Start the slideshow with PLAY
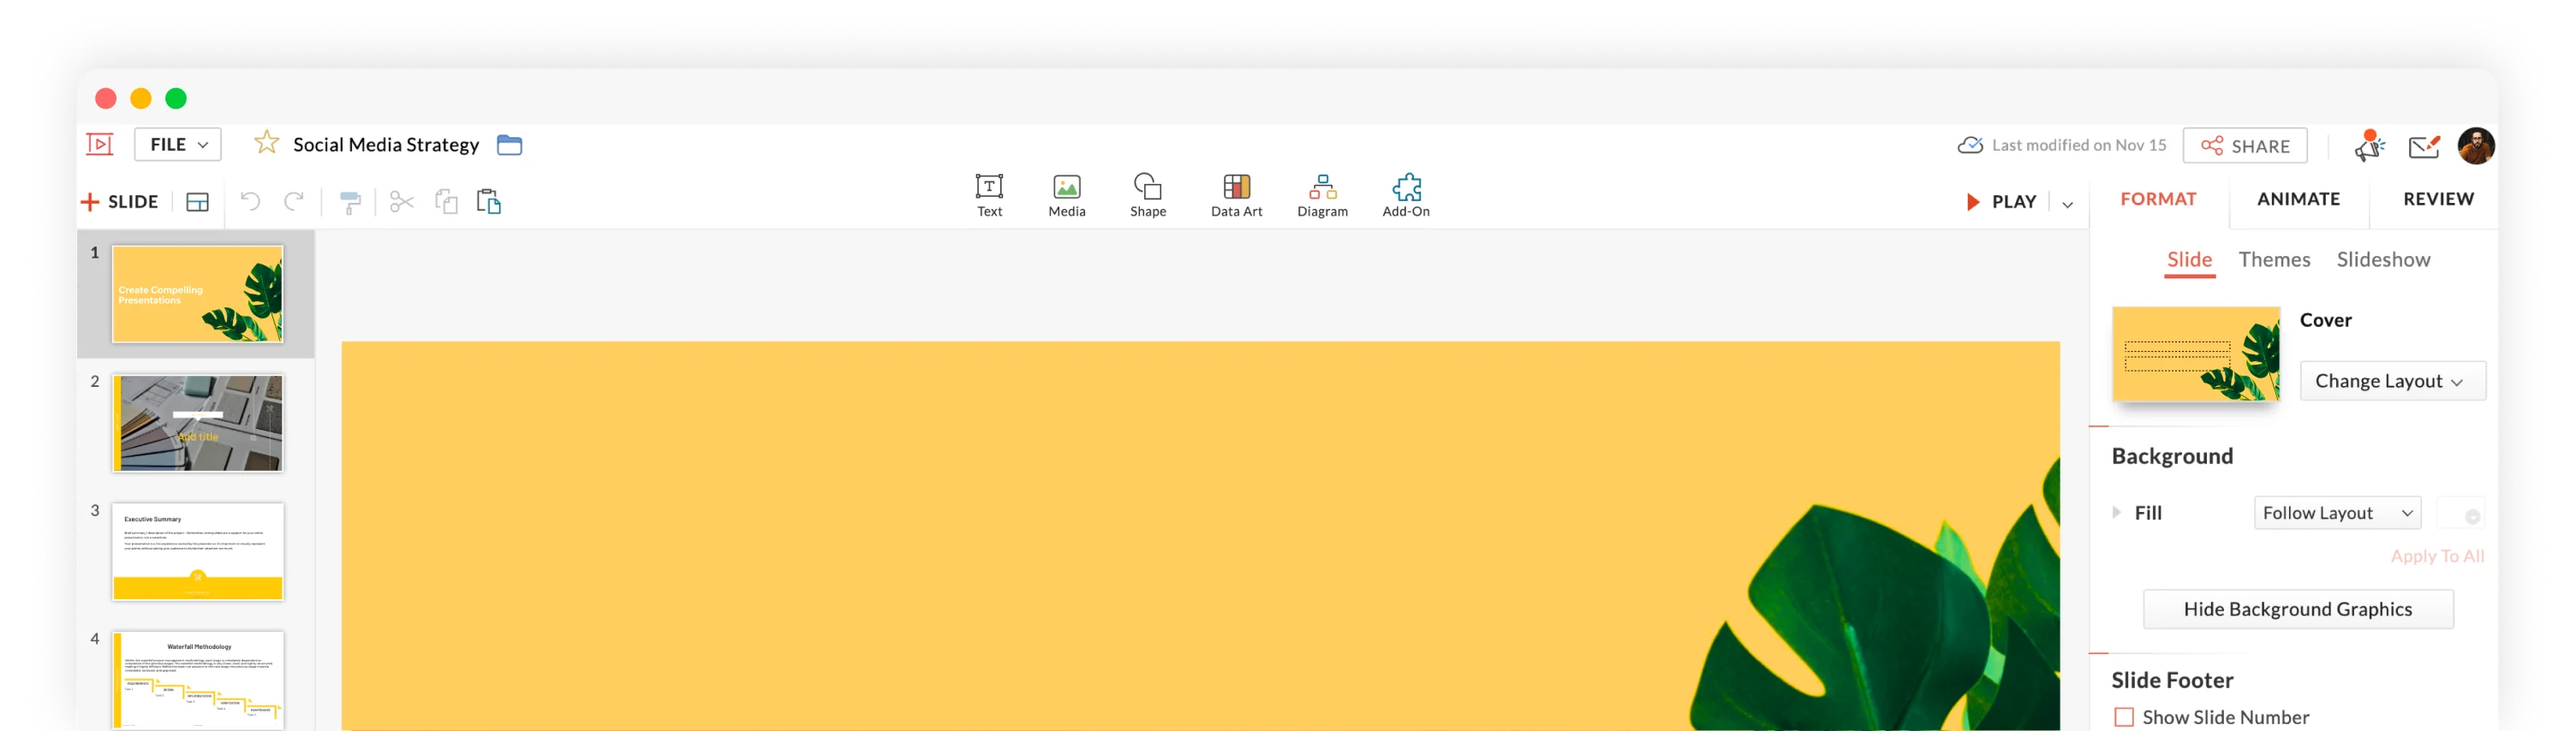Image resolution: width=2576 pixels, height=731 pixels. [2001, 202]
